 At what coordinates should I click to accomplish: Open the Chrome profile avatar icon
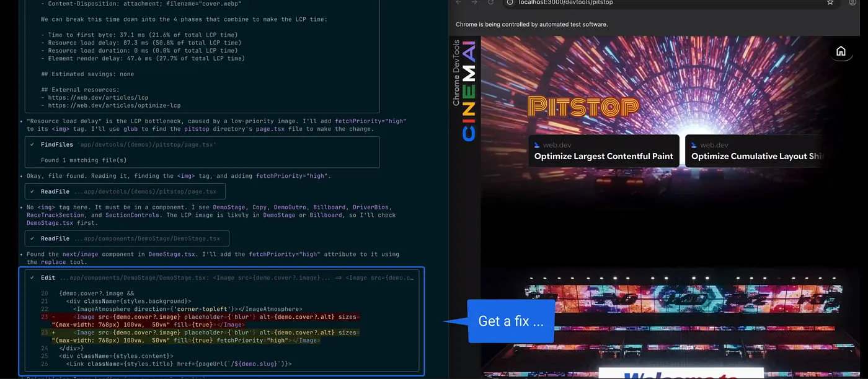(x=852, y=2)
